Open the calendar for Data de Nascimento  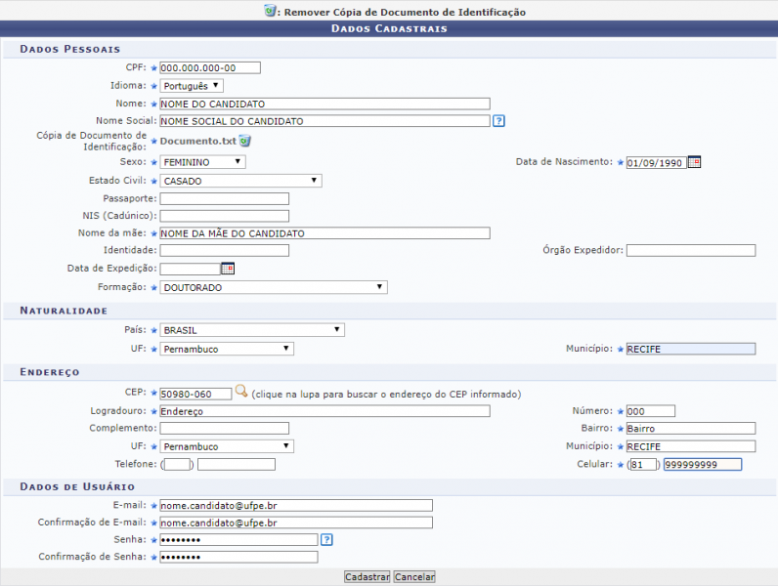click(695, 162)
